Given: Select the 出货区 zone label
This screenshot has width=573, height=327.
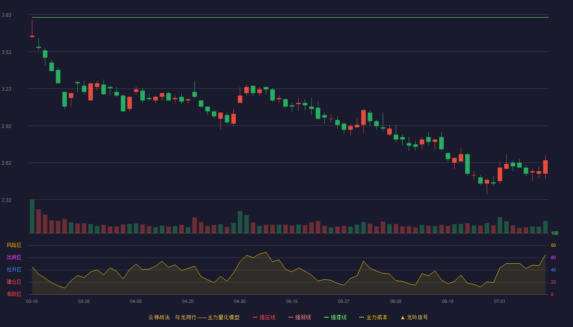Looking at the screenshot, I should click(14, 258).
